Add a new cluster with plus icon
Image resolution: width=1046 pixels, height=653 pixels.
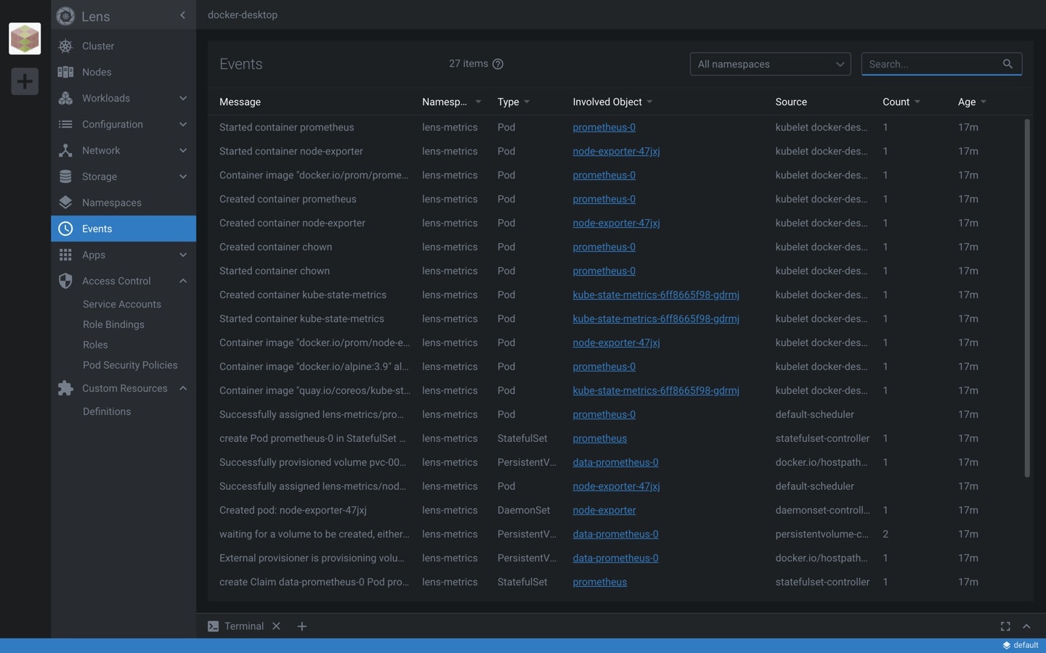[25, 81]
